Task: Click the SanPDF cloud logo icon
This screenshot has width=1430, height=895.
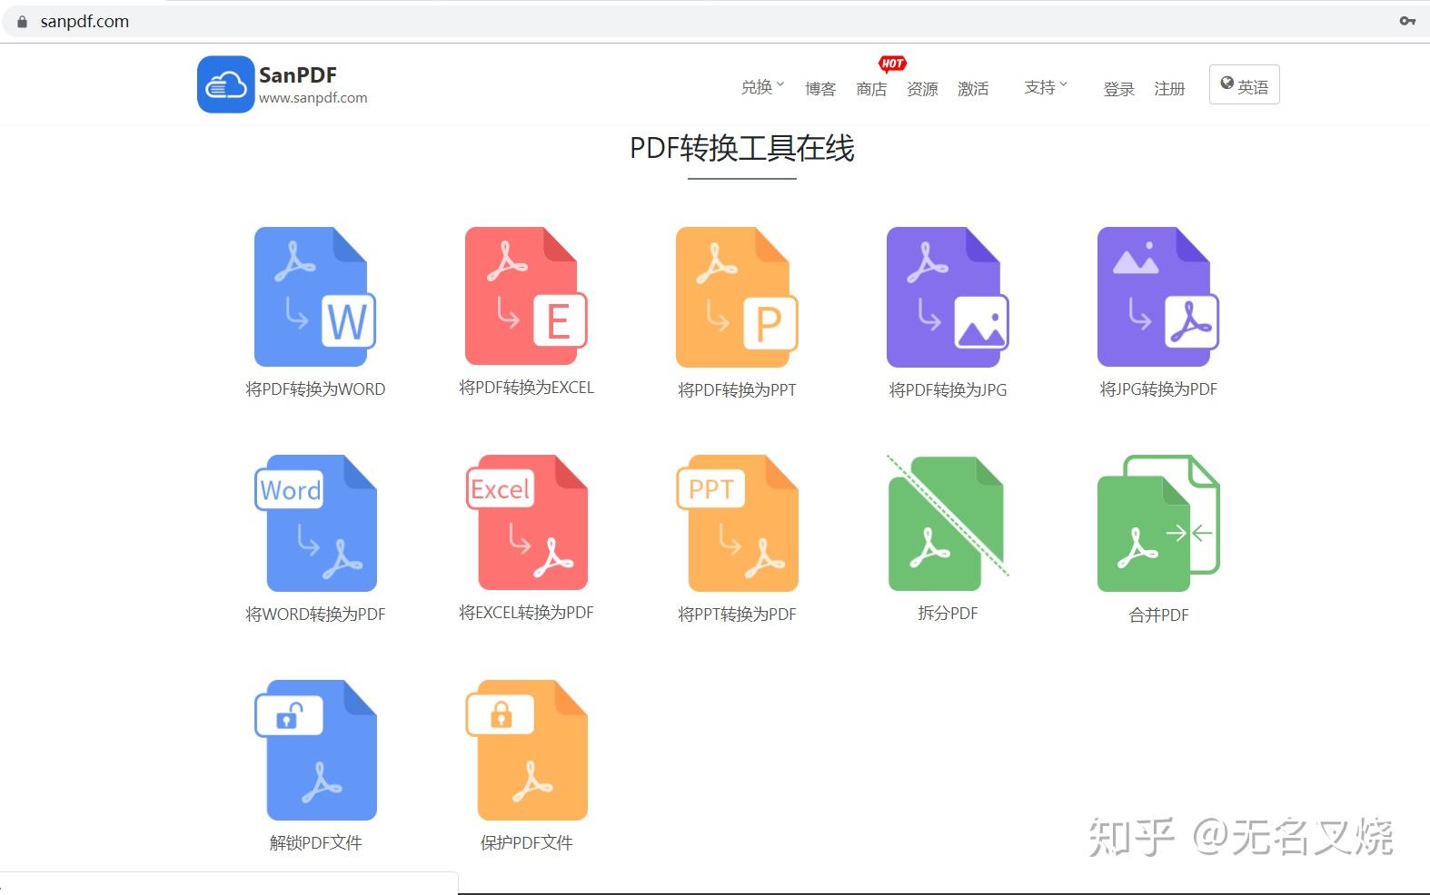Action: coord(225,84)
